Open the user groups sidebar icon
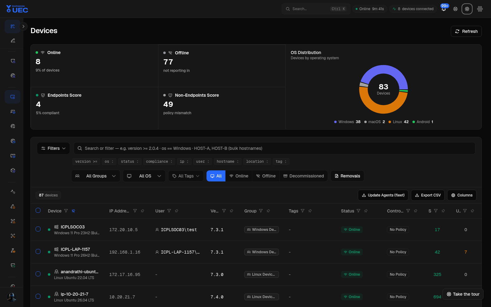The height and width of the screenshot is (307, 491). pos(13,112)
